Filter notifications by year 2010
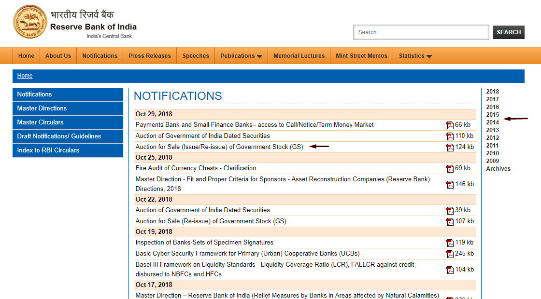Screen dimensions: 541x299 tap(492, 153)
